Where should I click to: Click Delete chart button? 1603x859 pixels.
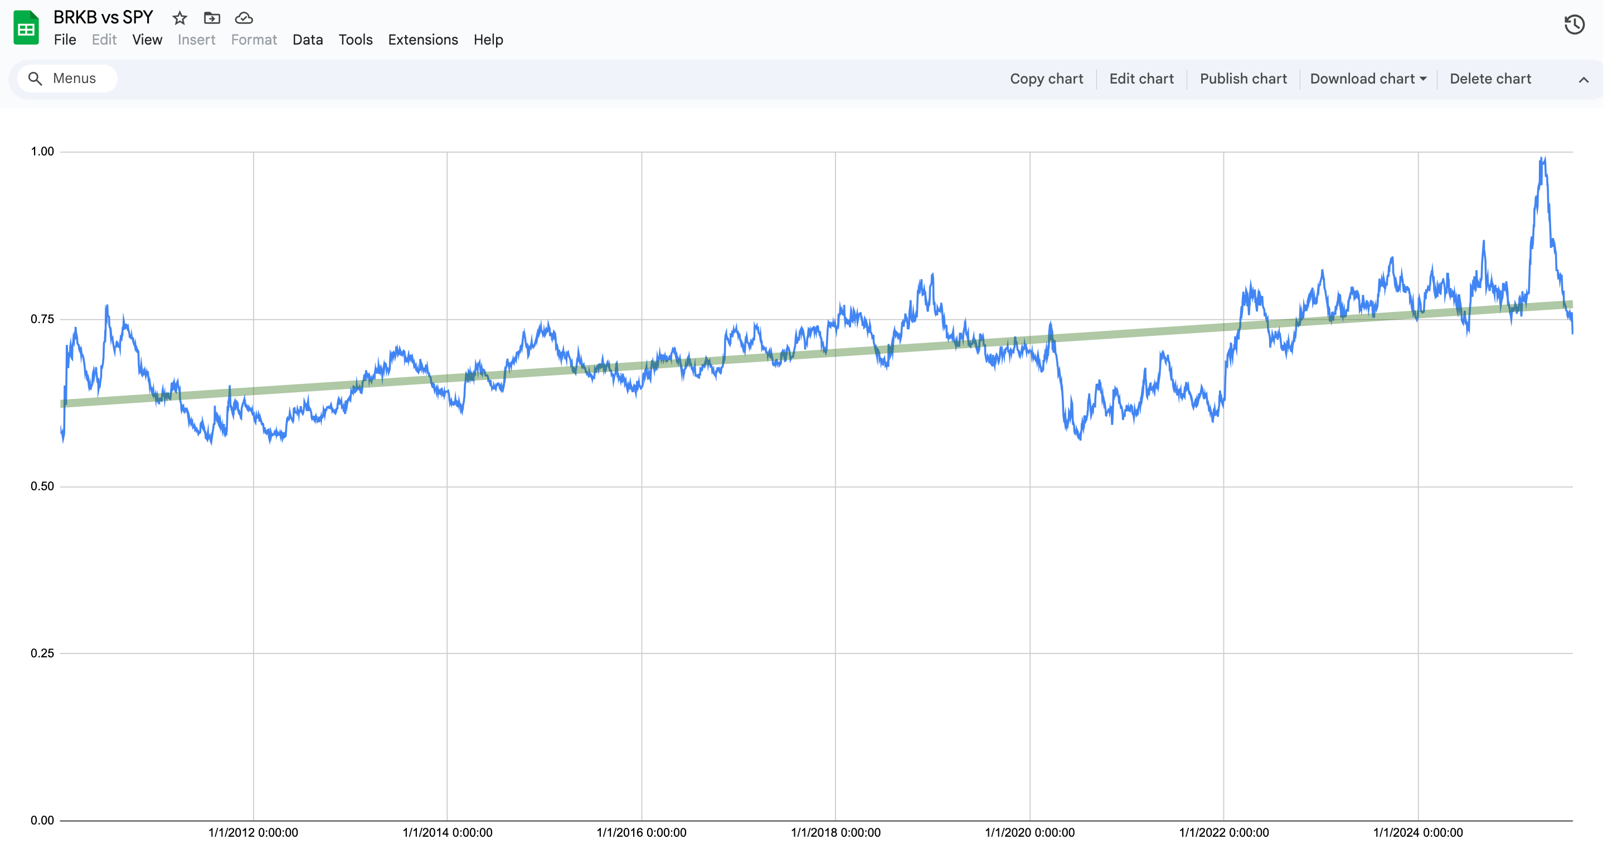point(1490,79)
